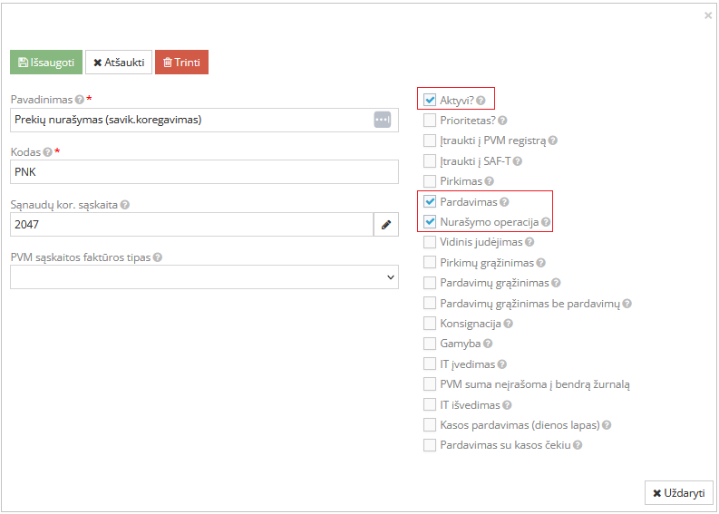Click help icon next to Pavadinimas label
The image size is (719, 514).
coord(80,99)
